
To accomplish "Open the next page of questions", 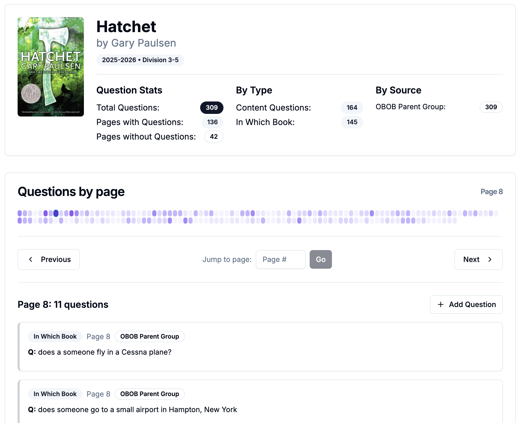I will pyautogui.click(x=478, y=259).
